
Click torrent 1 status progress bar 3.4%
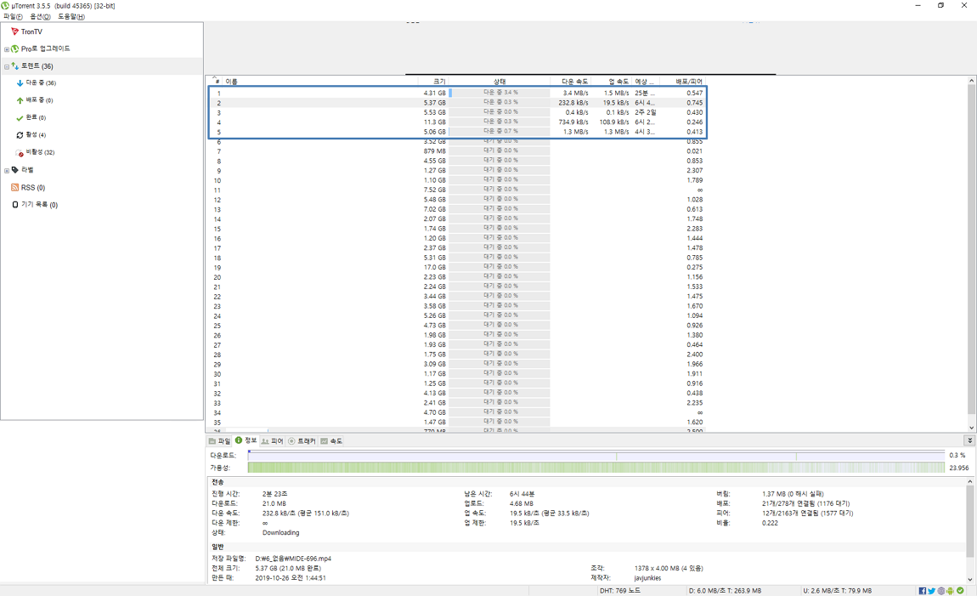pos(500,93)
